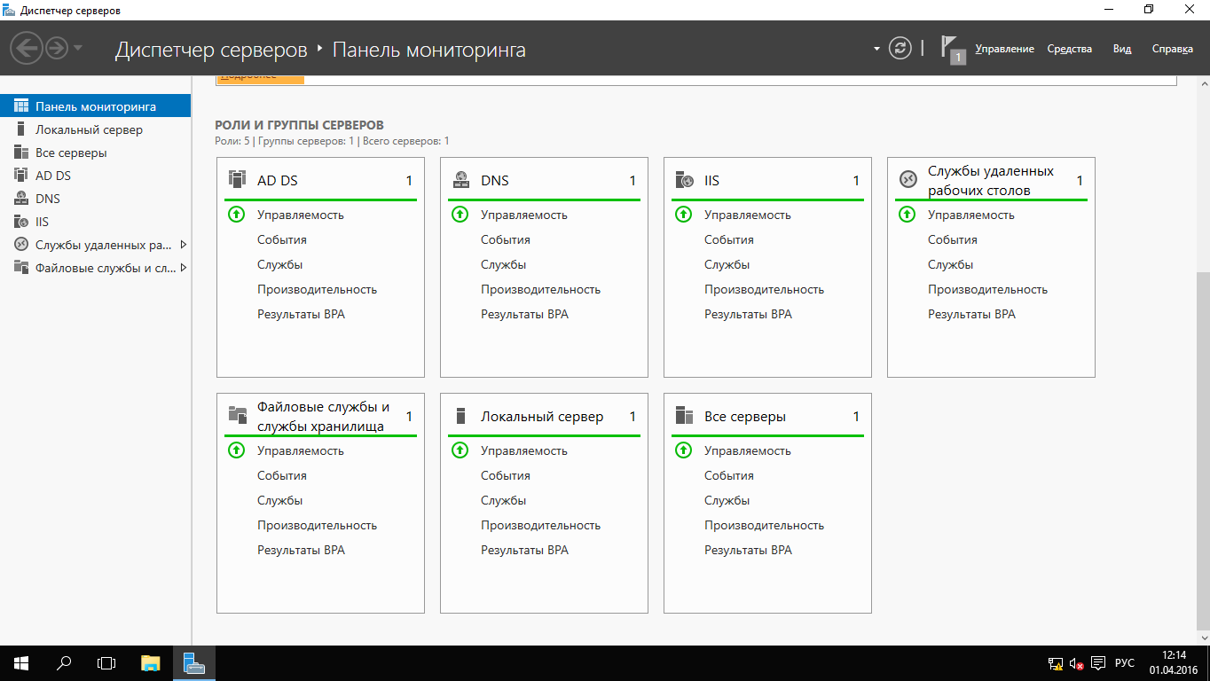Image resolution: width=1210 pixels, height=681 pixels.
Task: Click the AD DS tile icon
Action: [237, 180]
